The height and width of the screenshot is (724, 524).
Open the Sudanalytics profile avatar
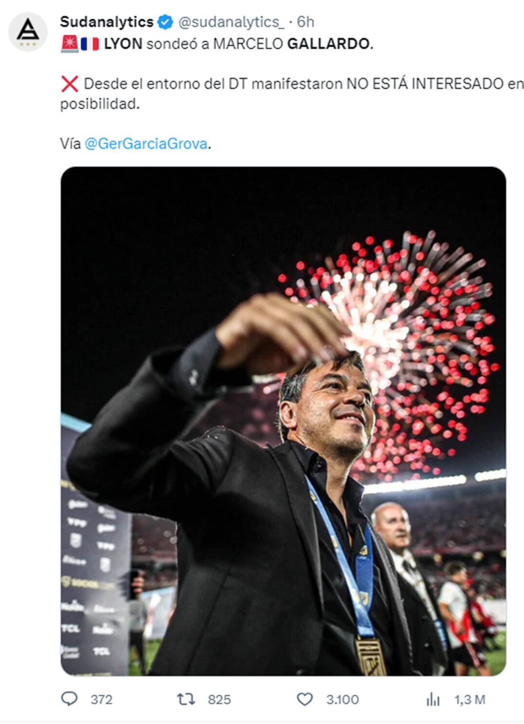point(28,32)
